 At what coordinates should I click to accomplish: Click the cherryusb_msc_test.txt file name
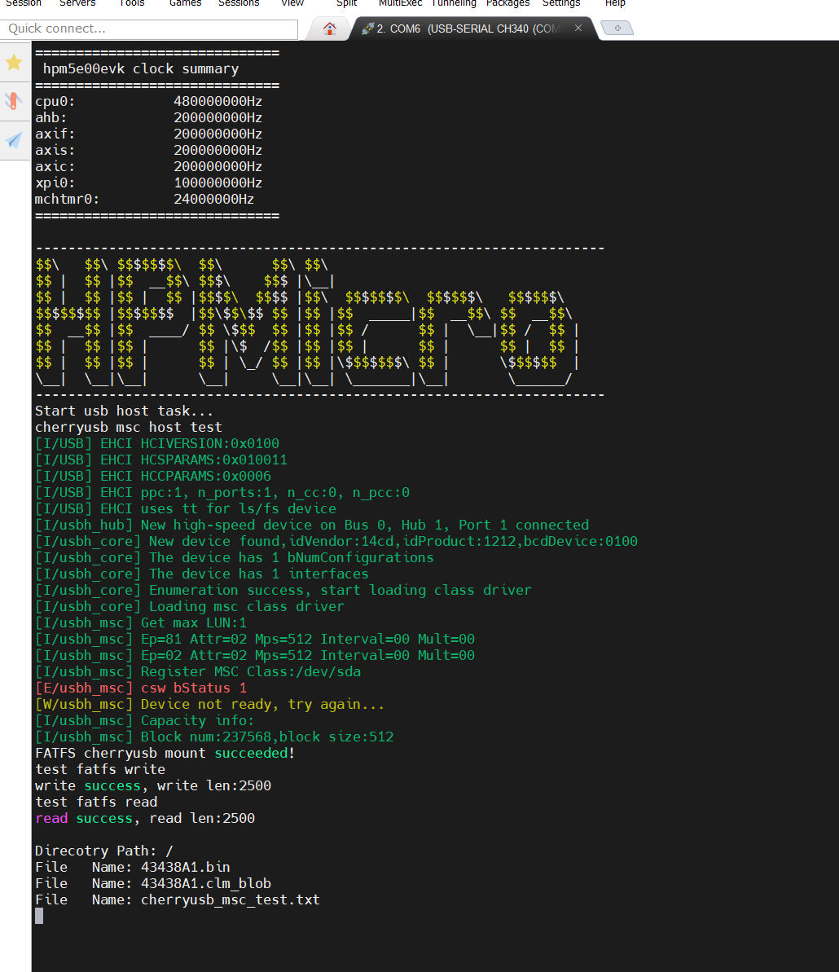[x=230, y=899]
